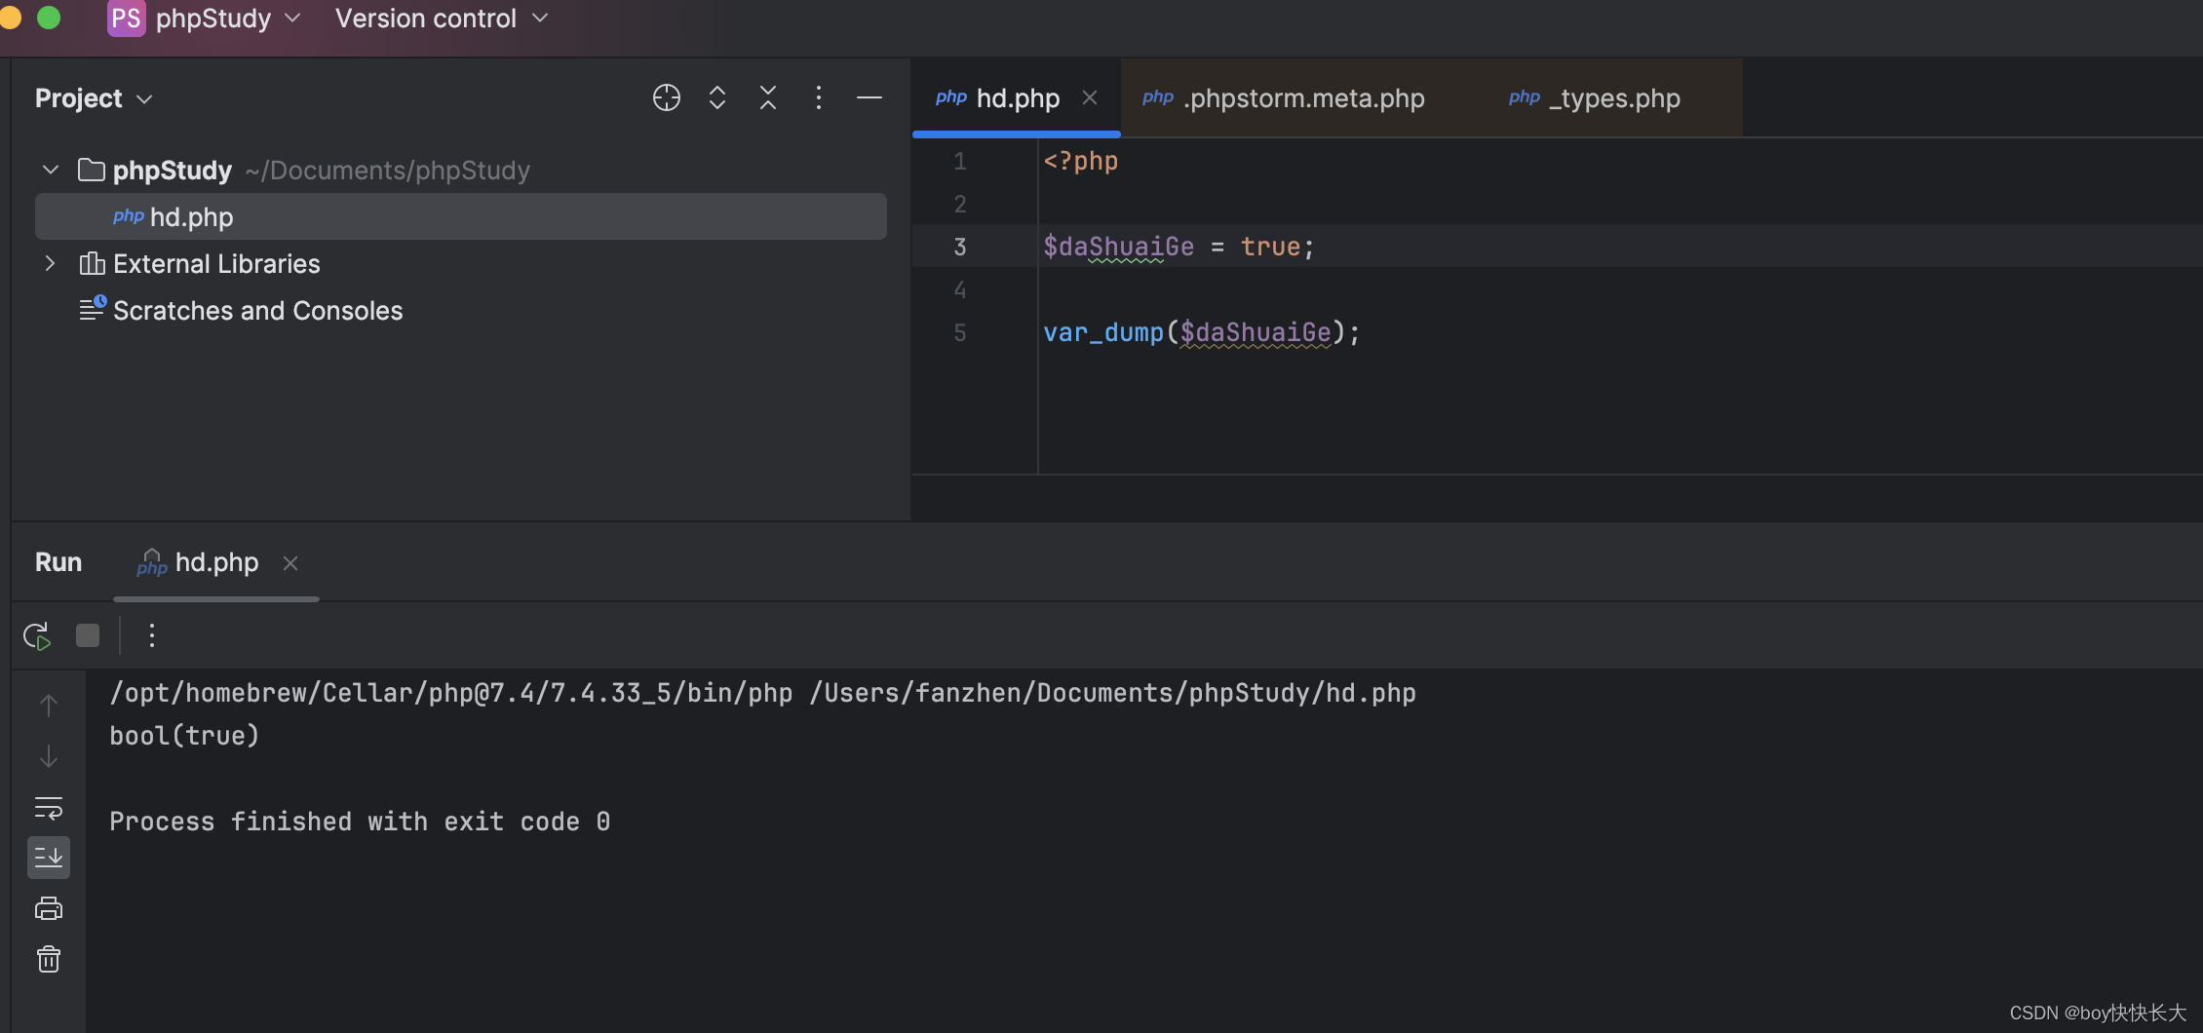Select Scratches and Consoles item

click(x=257, y=311)
